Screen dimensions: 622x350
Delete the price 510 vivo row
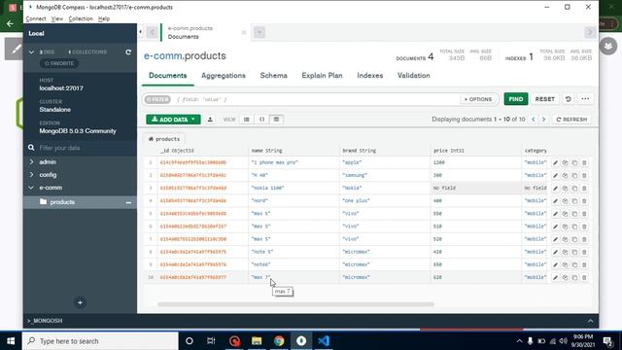584,227
